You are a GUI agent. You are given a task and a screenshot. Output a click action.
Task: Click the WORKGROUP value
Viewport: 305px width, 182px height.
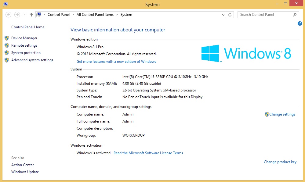pyautogui.click(x=133, y=135)
